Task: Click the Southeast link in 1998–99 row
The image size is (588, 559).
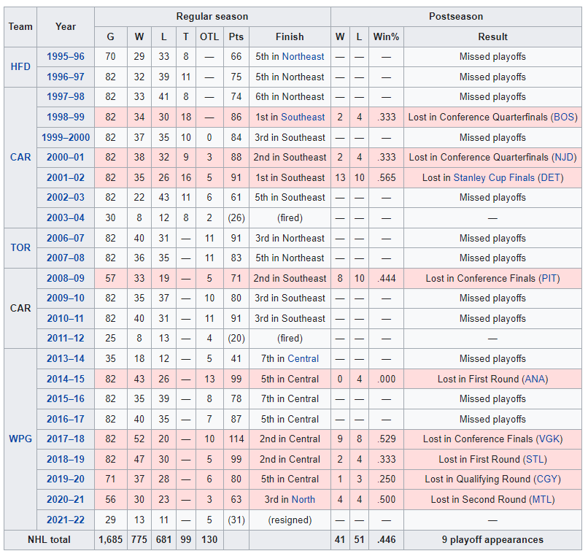Action: pos(303,117)
